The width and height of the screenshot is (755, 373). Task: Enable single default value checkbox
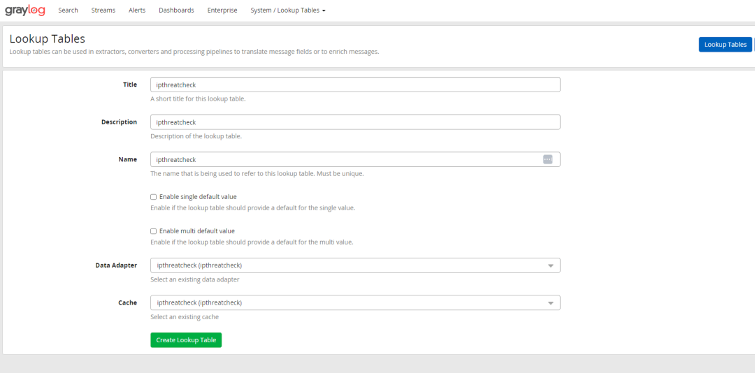(154, 197)
